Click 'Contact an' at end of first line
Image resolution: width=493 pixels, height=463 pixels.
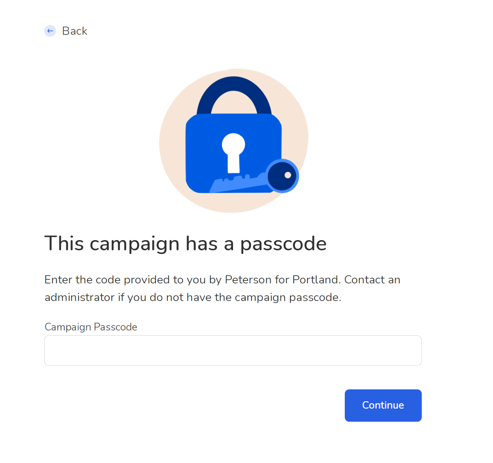[x=372, y=280]
